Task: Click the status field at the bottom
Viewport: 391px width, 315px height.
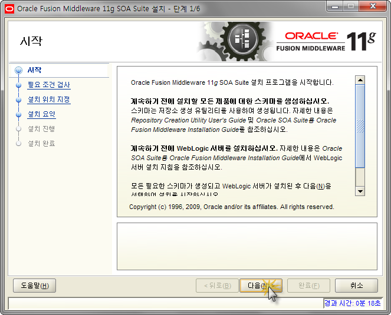Action: pyautogui.click(x=166, y=303)
